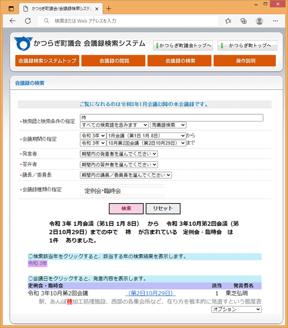Viewport: 288px width, 328px height.
Task: Open すべての検索語を含みます dropdown
Action: (x=114, y=125)
